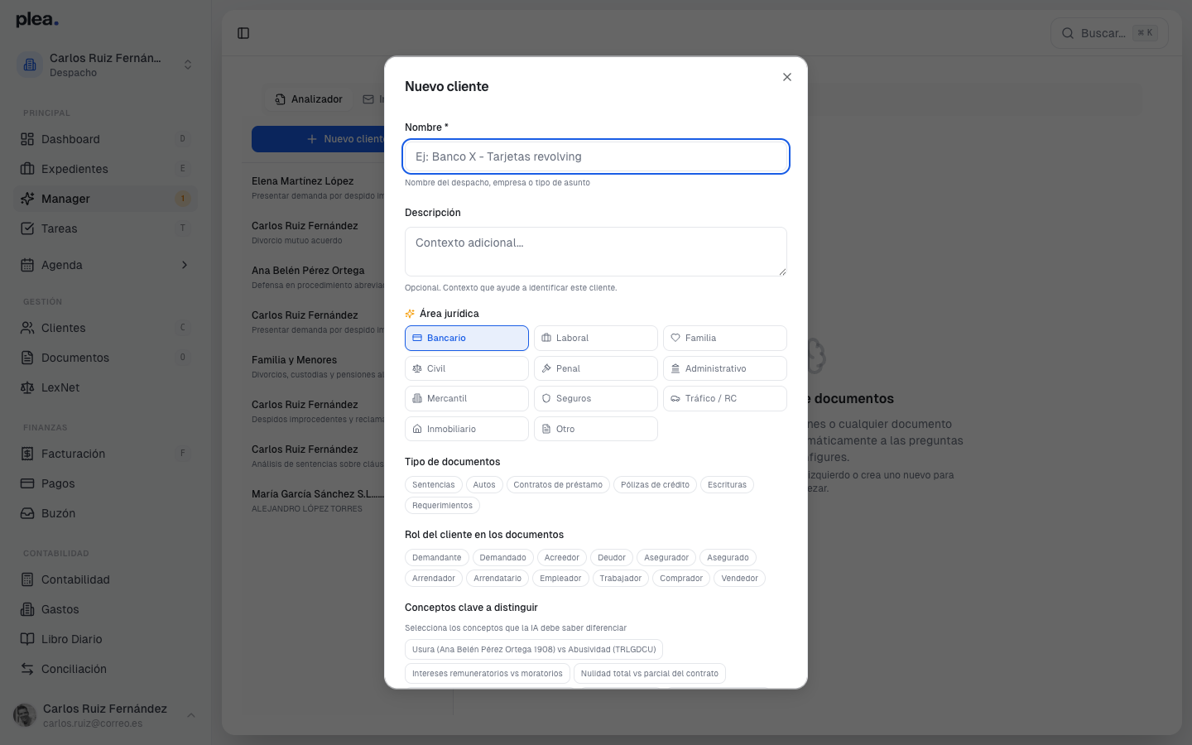Select the Bancario legal area

coord(467,338)
